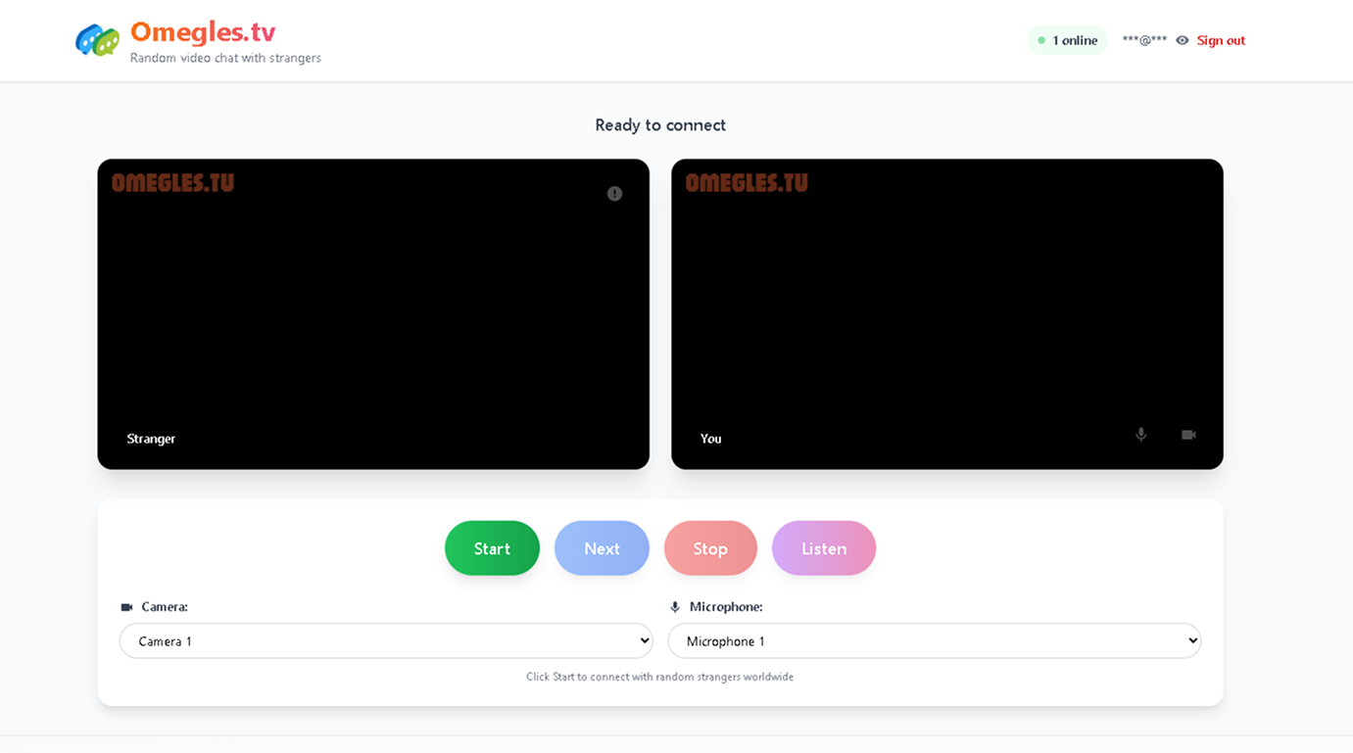Click the 1 online status badge
Screen dimensions: 1353x753
[x=1068, y=40]
